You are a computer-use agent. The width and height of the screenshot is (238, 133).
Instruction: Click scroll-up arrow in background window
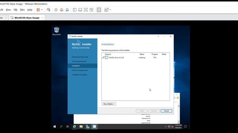click(178, 106)
